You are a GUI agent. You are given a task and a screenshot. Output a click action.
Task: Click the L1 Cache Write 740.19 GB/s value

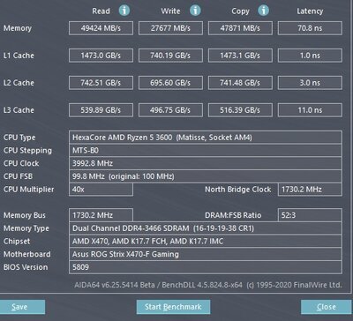click(170, 56)
